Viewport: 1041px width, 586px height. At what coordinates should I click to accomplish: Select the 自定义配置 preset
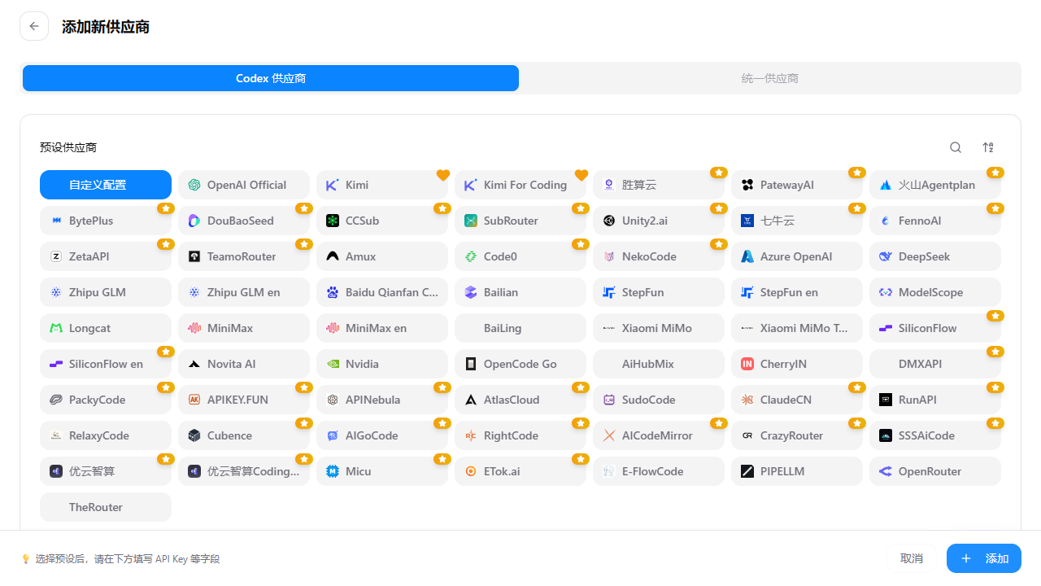click(106, 185)
